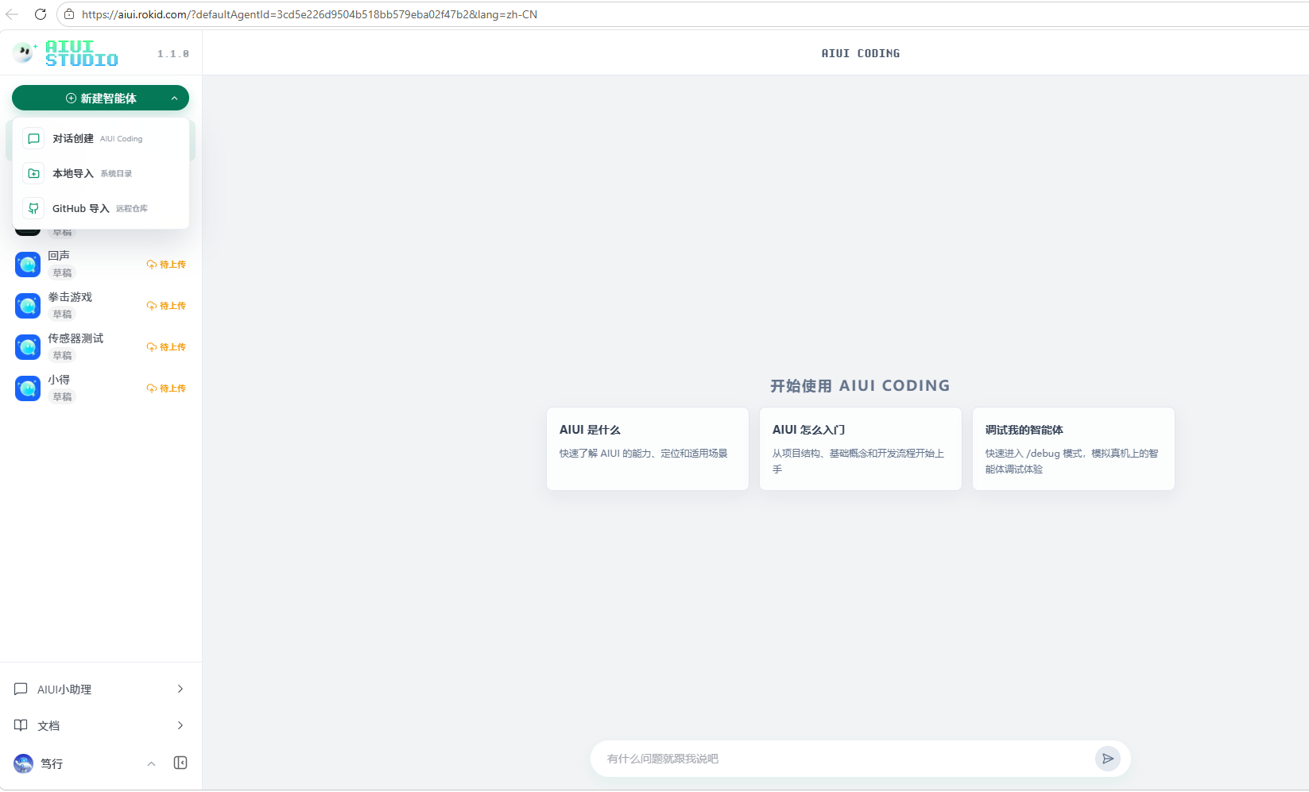Click the 草稿 tag under 回声
This screenshot has height=792, width=1309.
[62, 272]
